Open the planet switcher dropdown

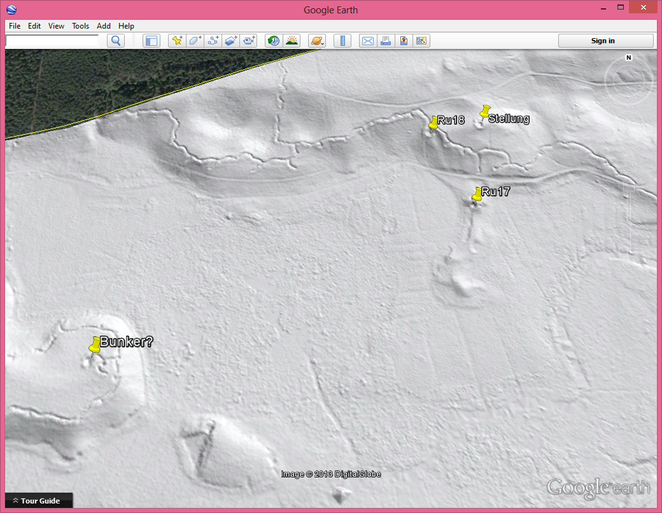(x=317, y=41)
